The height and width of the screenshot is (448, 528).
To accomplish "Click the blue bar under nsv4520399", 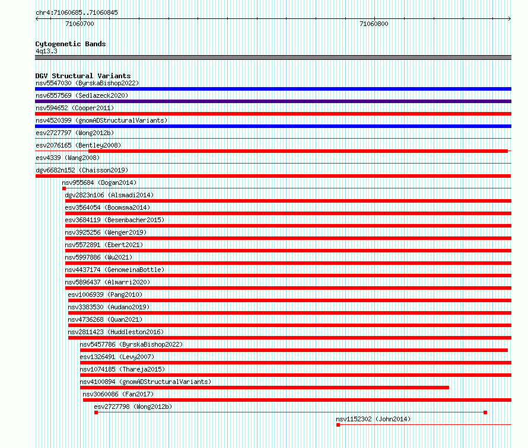I will (x=273, y=126).
